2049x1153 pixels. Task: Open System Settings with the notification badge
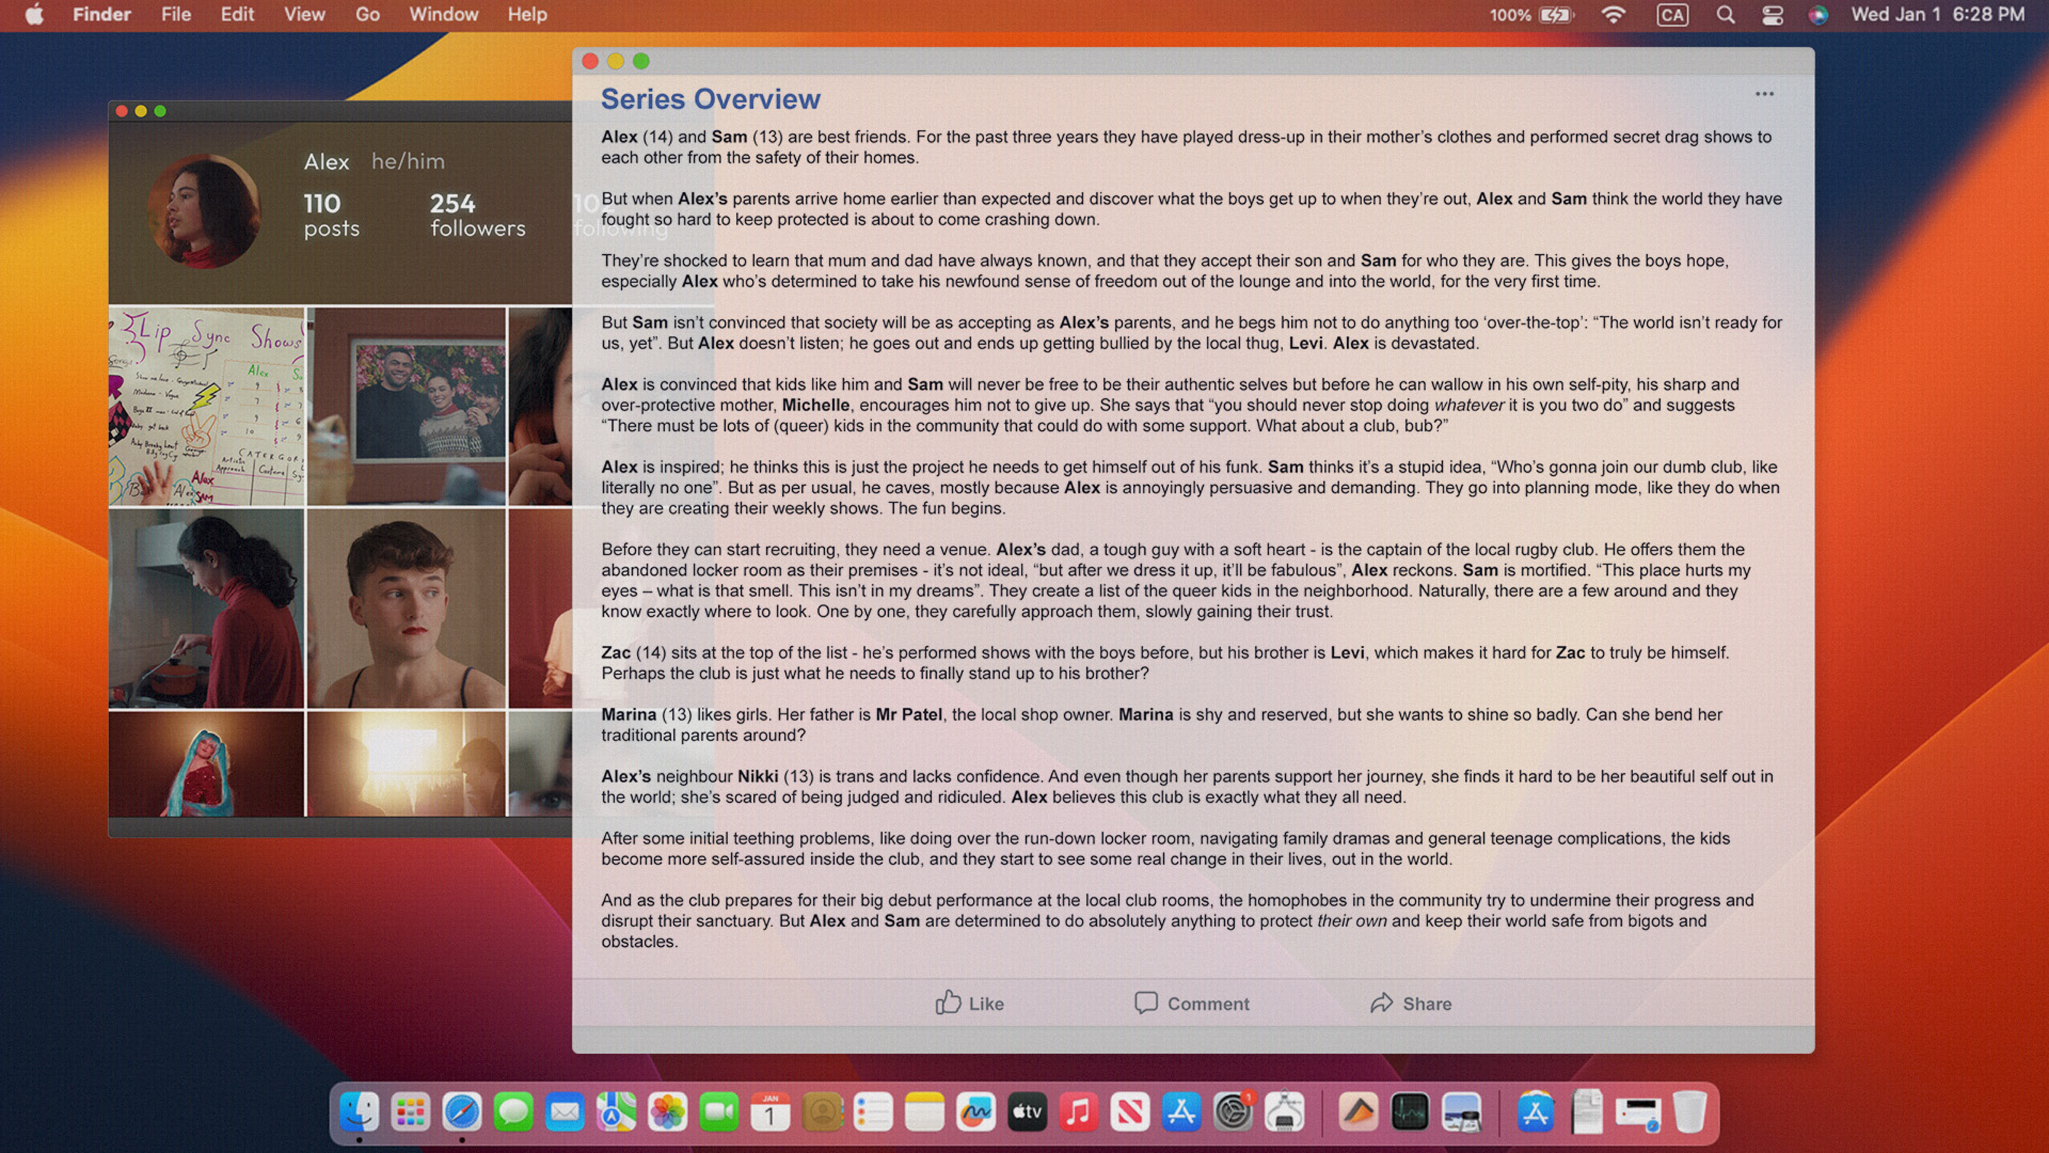1232,1111
